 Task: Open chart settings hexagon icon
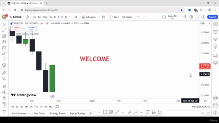pyautogui.click(x=191, y=17)
